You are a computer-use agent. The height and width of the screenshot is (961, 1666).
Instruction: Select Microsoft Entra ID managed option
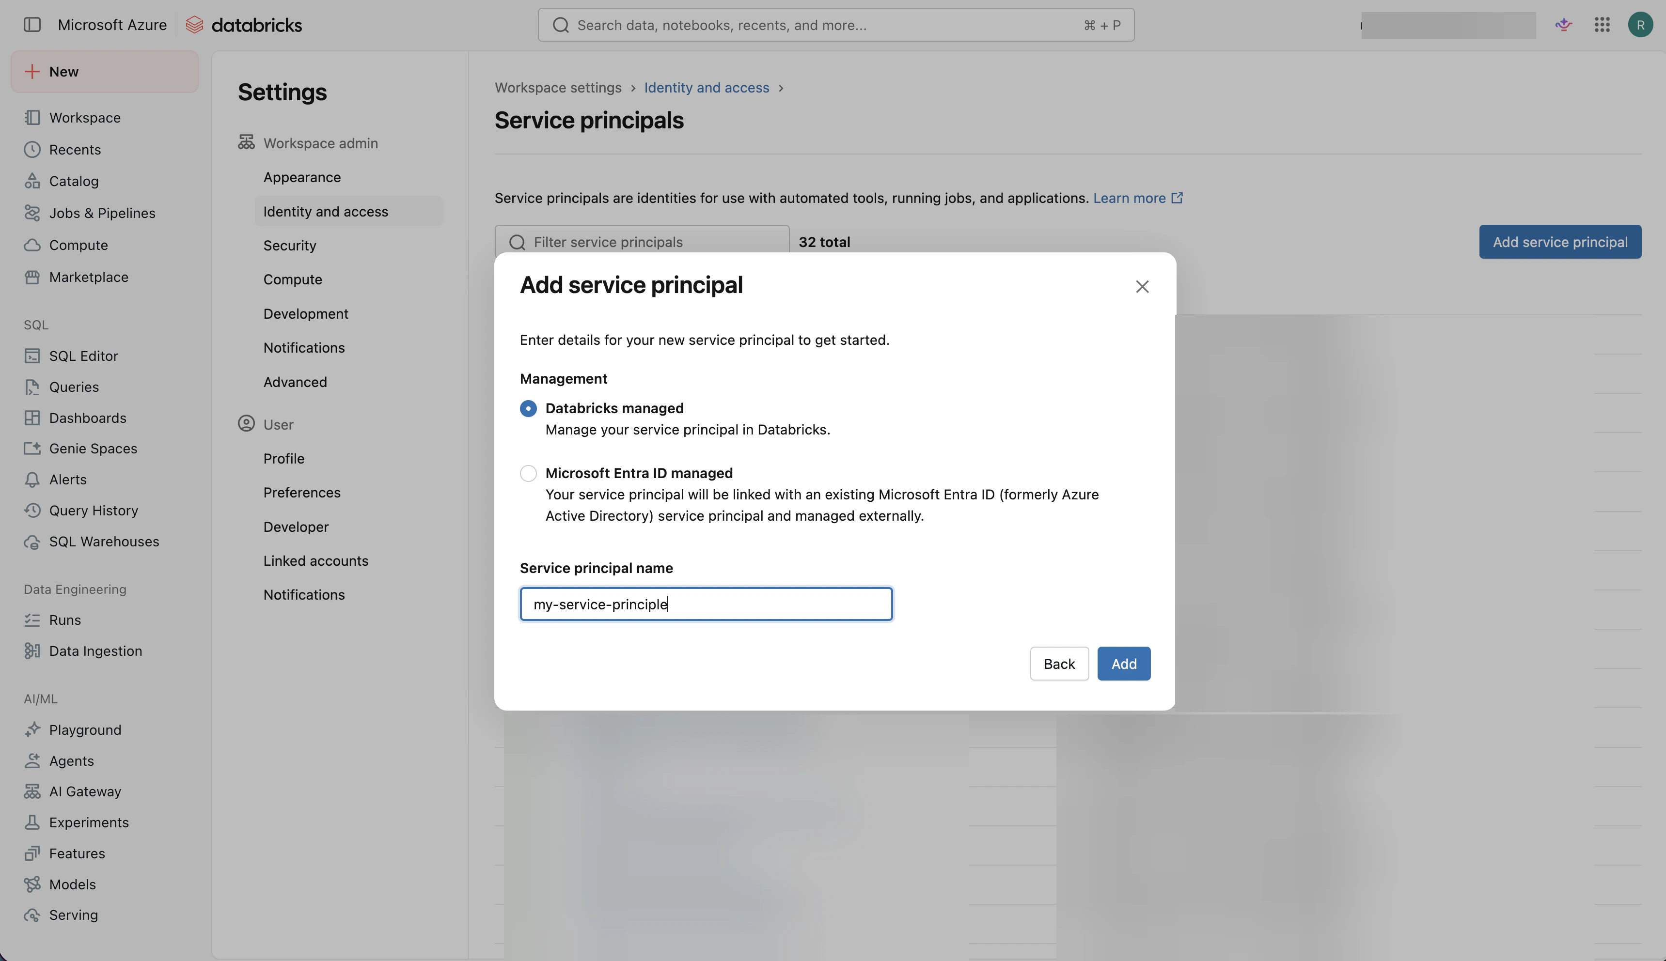point(528,473)
